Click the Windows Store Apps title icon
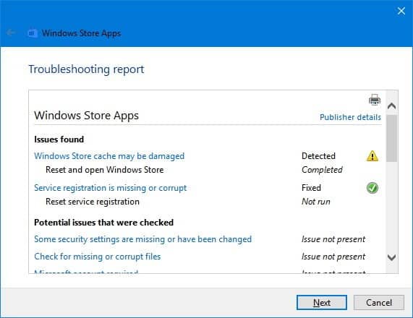This screenshot has height=318, width=413. point(33,33)
